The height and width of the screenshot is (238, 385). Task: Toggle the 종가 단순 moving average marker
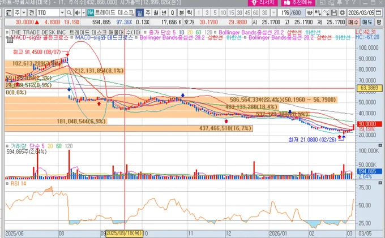tap(146, 32)
